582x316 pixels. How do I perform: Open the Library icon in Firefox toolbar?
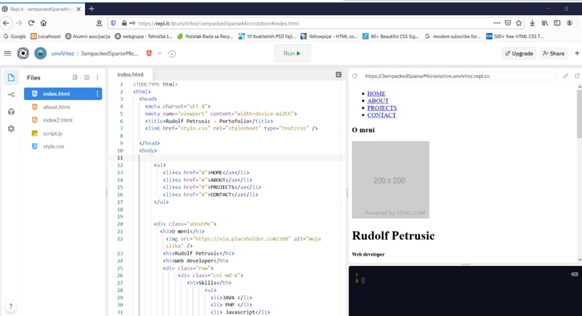(545, 23)
